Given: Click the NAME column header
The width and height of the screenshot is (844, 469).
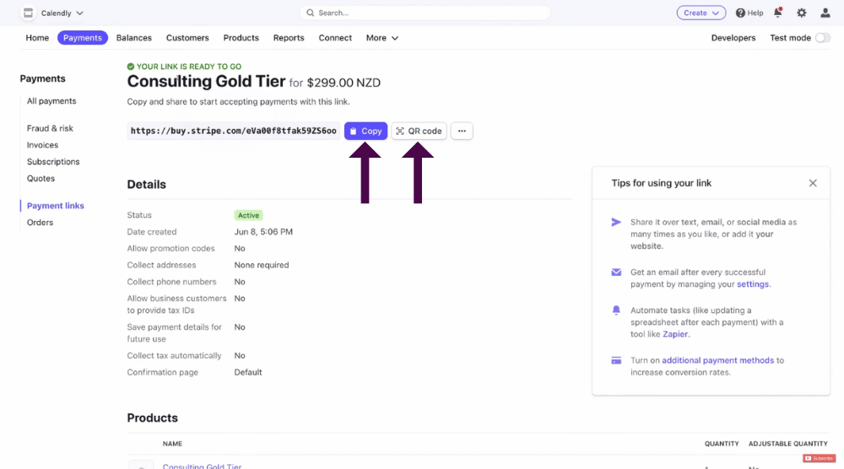Looking at the screenshot, I should pyautogui.click(x=172, y=444).
